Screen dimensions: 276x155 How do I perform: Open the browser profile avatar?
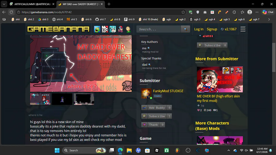coord(250,12)
